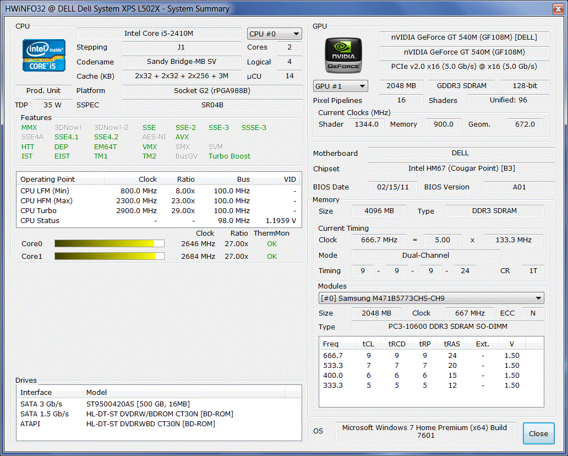Click the Unified: 96 shaders value
568x456 pixels.
click(508, 100)
